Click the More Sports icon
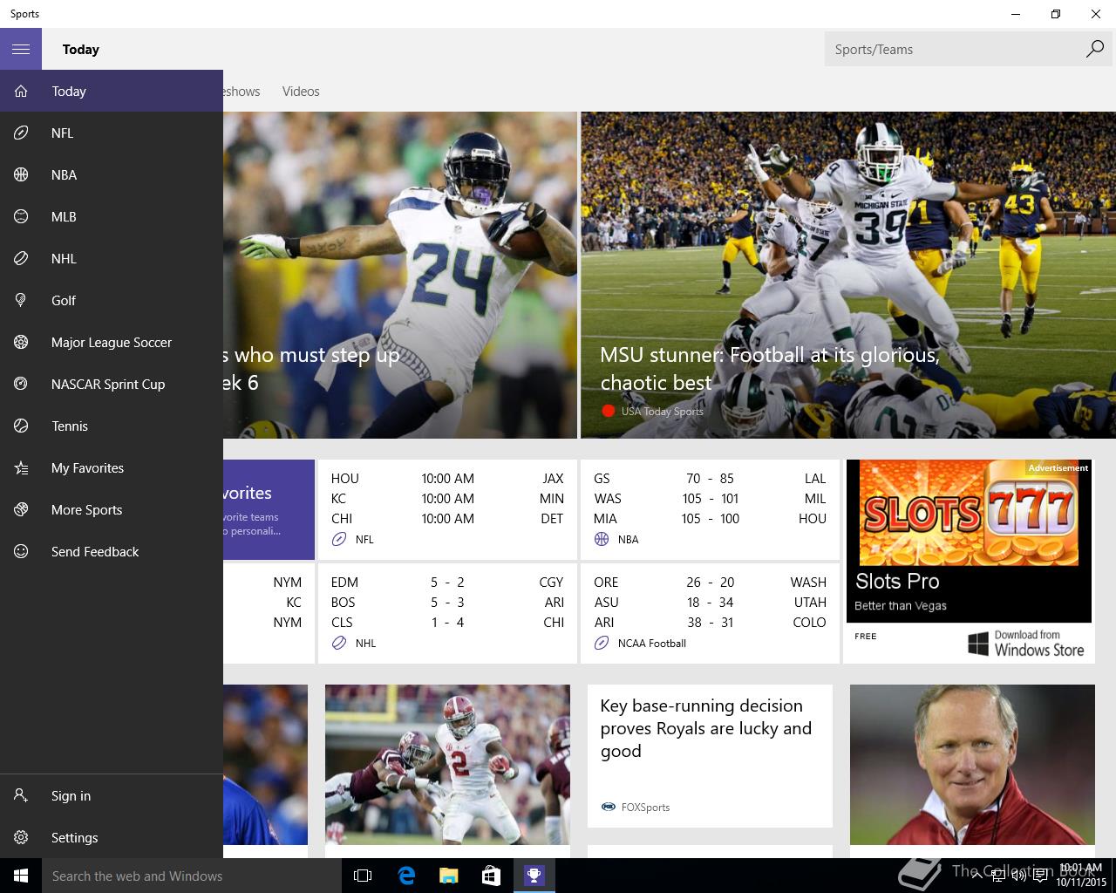The width and height of the screenshot is (1116, 893). [21, 510]
